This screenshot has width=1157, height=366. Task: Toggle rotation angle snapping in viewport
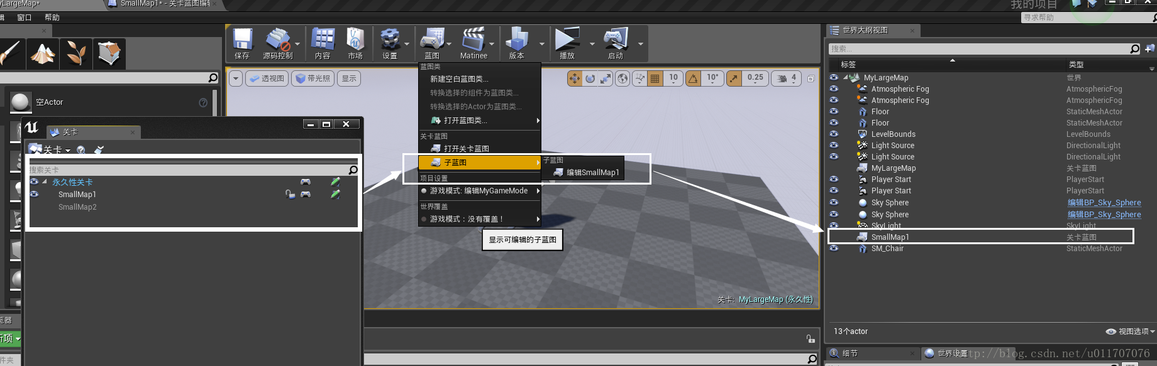click(x=693, y=78)
